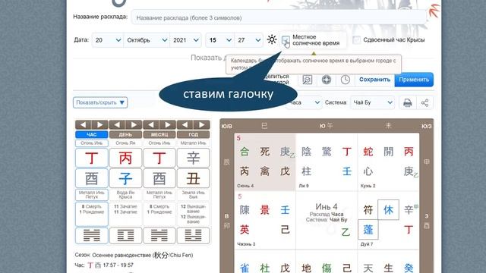The image size is (486, 273).
Task: Click the hexagram under the hour pillar
Action: pos(92,236)
